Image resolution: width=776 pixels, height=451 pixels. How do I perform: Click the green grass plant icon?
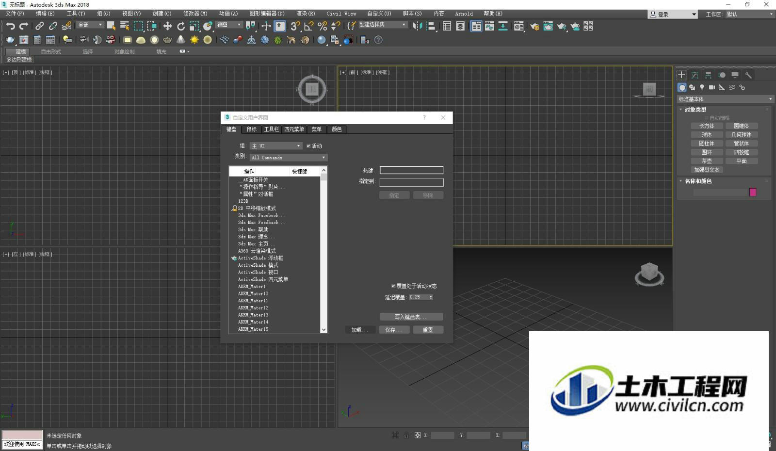278,40
